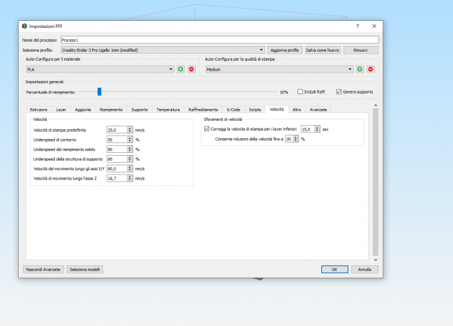
Task: Uncheck Correggi la velocità di stampa option
Action: pos(207,129)
